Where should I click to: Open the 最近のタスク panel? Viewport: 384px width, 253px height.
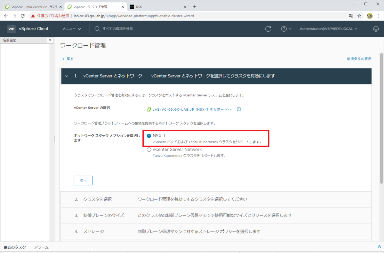tap(14, 247)
